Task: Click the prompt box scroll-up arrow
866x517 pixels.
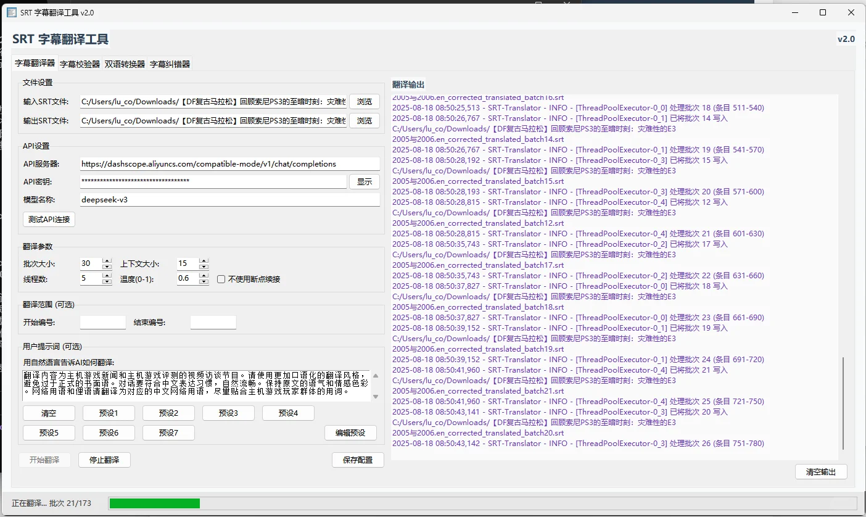Action: [376, 376]
